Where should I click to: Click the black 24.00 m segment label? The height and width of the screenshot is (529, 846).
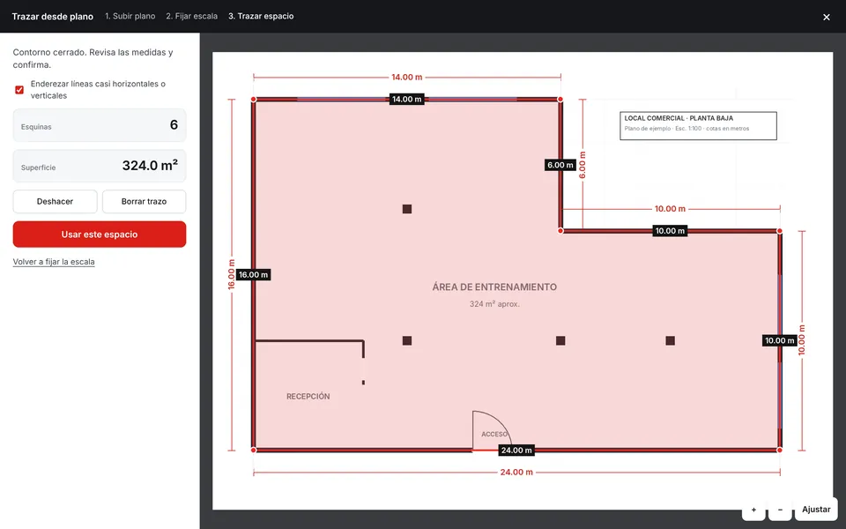[x=516, y=451]
